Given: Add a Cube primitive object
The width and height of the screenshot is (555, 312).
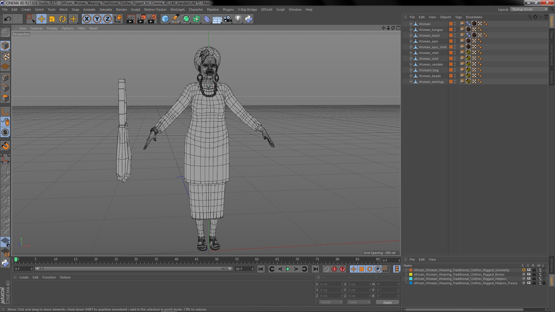Looking at the screenshot, I should 165,19.
